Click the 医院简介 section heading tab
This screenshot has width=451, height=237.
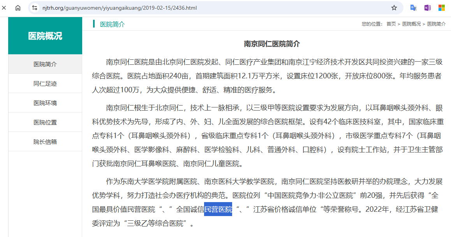point(112,24)
